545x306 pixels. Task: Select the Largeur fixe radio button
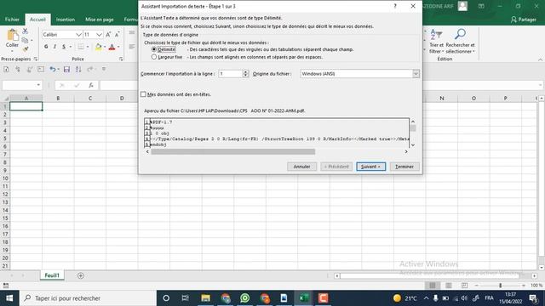(154, 57)
